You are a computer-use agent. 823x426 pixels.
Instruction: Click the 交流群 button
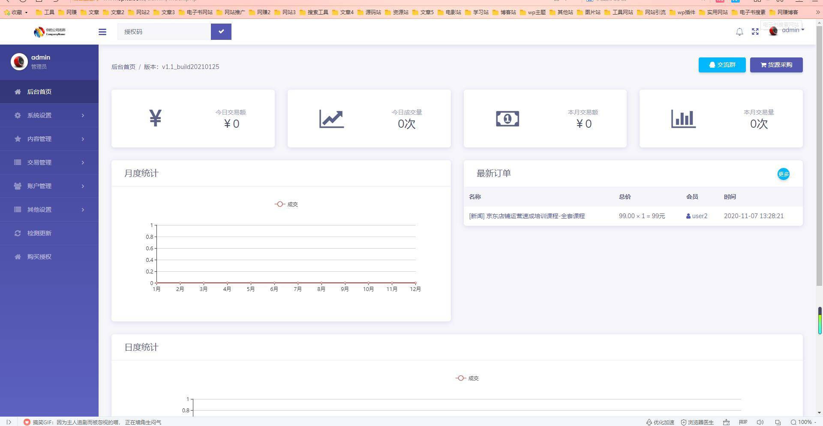click(722, 65)
